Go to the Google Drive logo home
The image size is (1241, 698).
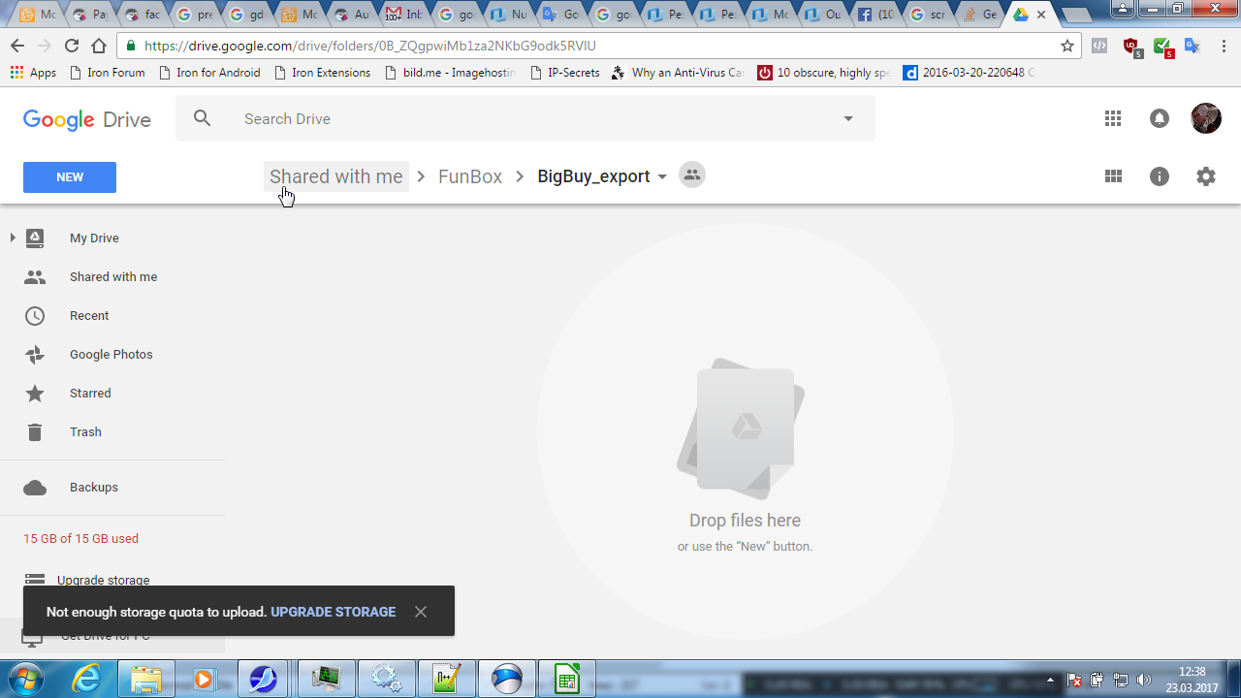pos(87,119)
